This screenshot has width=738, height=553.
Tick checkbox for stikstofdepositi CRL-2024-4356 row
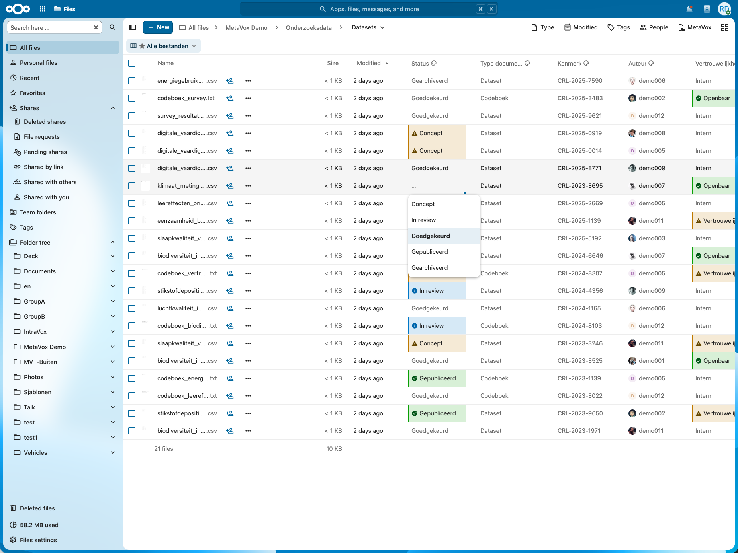[132, 291]
